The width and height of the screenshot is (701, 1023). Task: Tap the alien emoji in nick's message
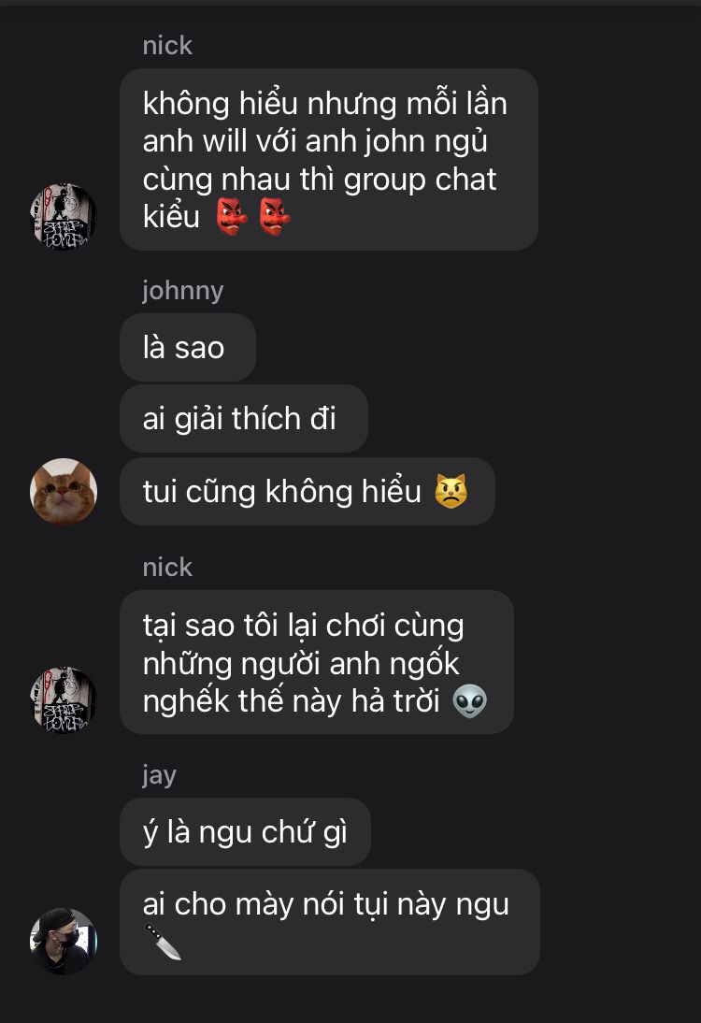(469, 701)
